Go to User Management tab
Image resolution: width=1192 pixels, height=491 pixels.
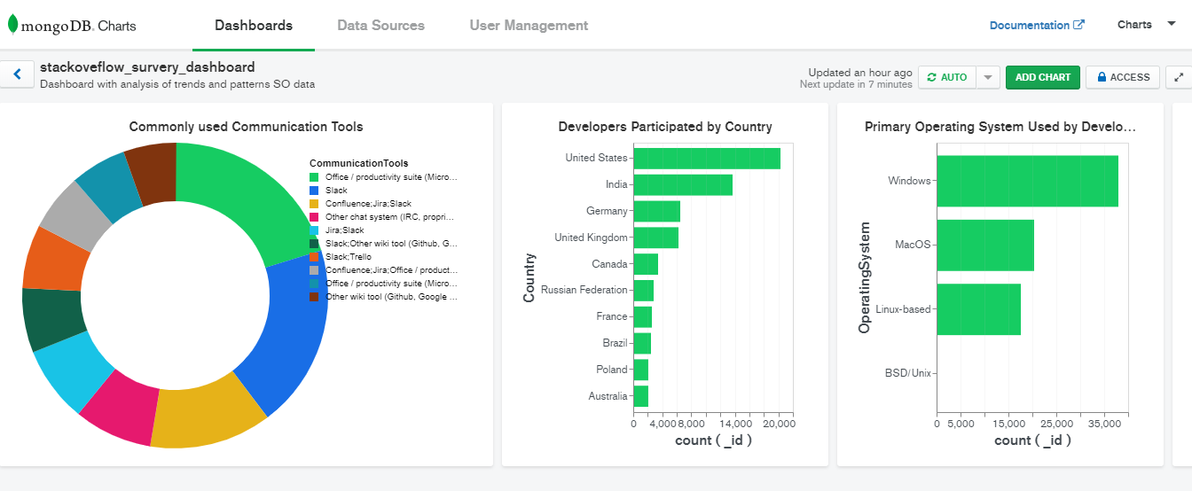(529, 26)
